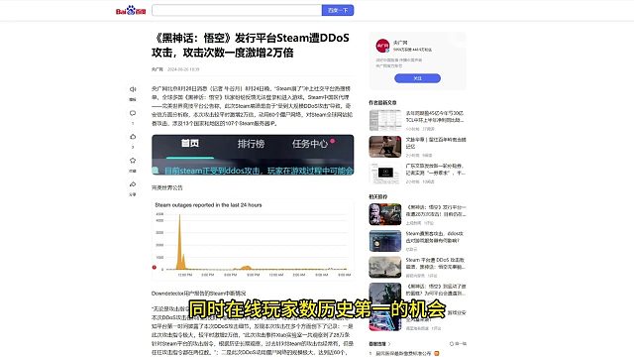Click the 央广网 author avatar
The height and width of the screenshot is (357, 634).
click(382, 46)
